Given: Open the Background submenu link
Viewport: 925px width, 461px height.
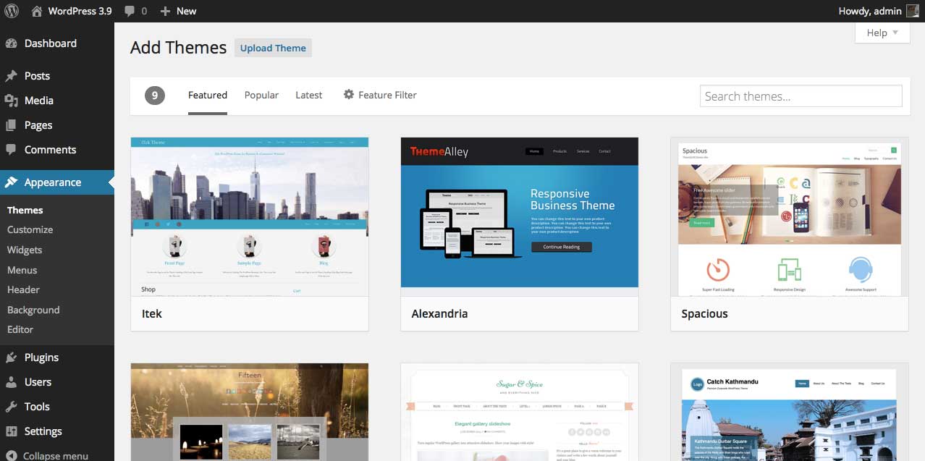Looking at the screenshot, I should (x=33, y=310).
